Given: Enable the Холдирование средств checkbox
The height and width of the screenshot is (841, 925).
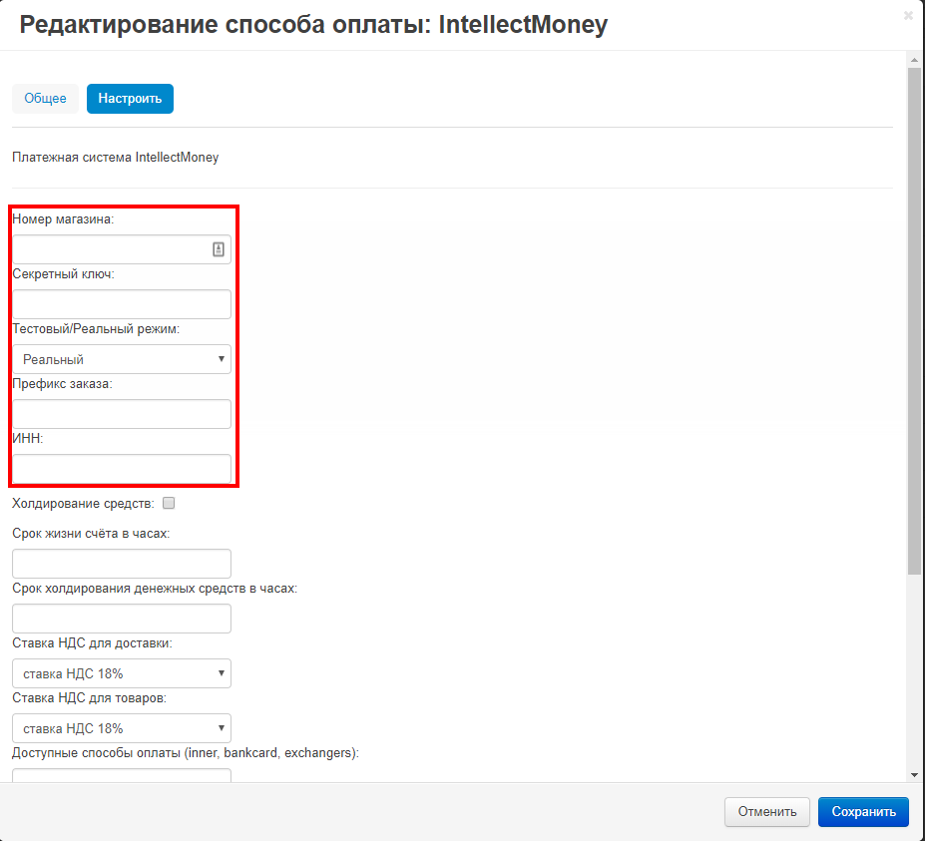Looking at the screenshot, I should [x=169, y=503].
